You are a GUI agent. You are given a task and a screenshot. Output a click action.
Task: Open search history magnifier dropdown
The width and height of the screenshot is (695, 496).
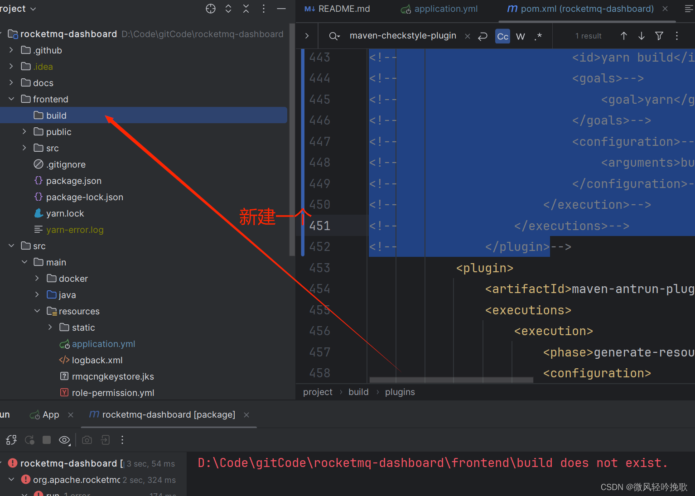coord(334,36)
